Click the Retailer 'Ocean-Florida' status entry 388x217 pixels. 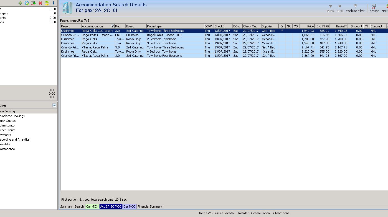(254, 213)
